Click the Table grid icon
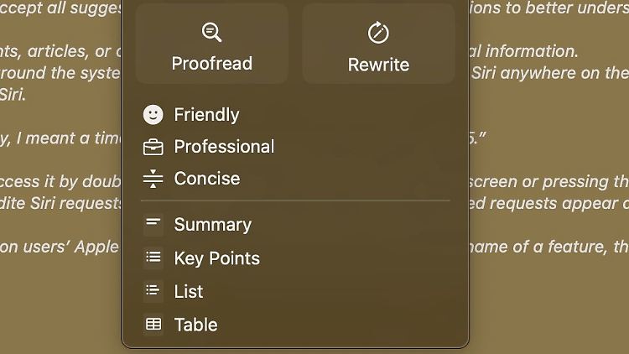Image resolution: width=629 pixels, height=354 pixels. (153, 325)
